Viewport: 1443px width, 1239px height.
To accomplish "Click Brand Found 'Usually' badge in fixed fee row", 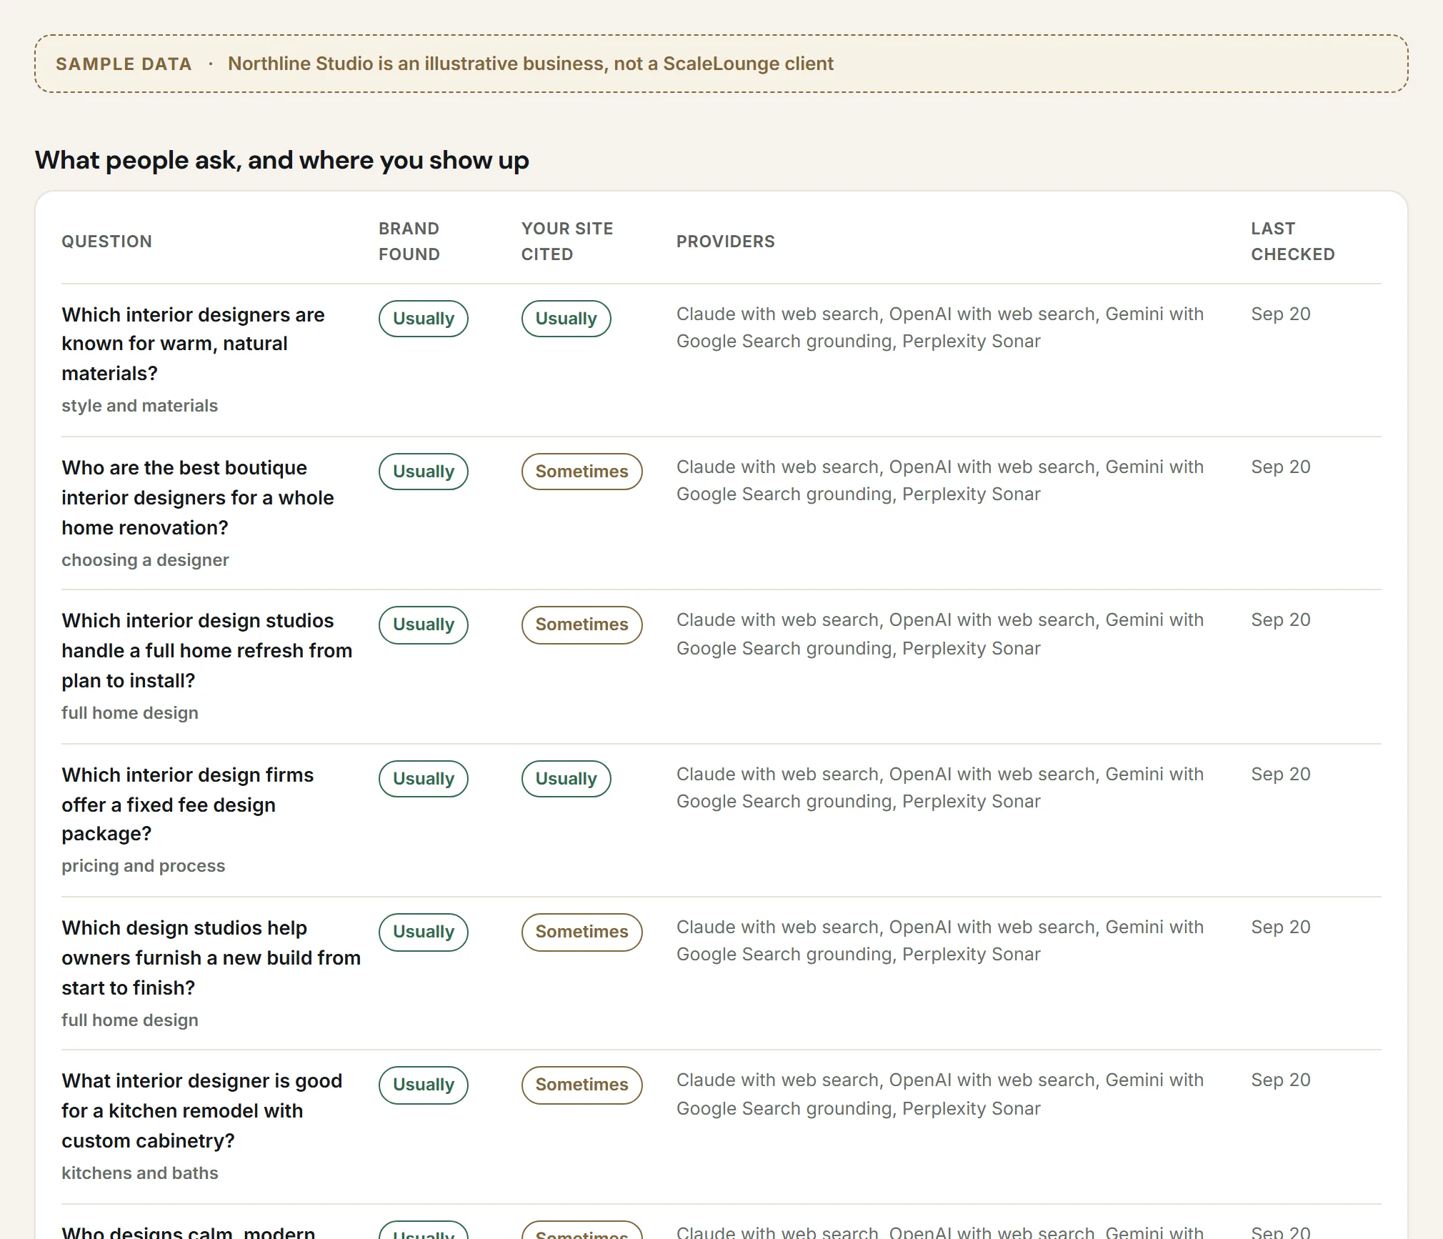I will 424,779.
